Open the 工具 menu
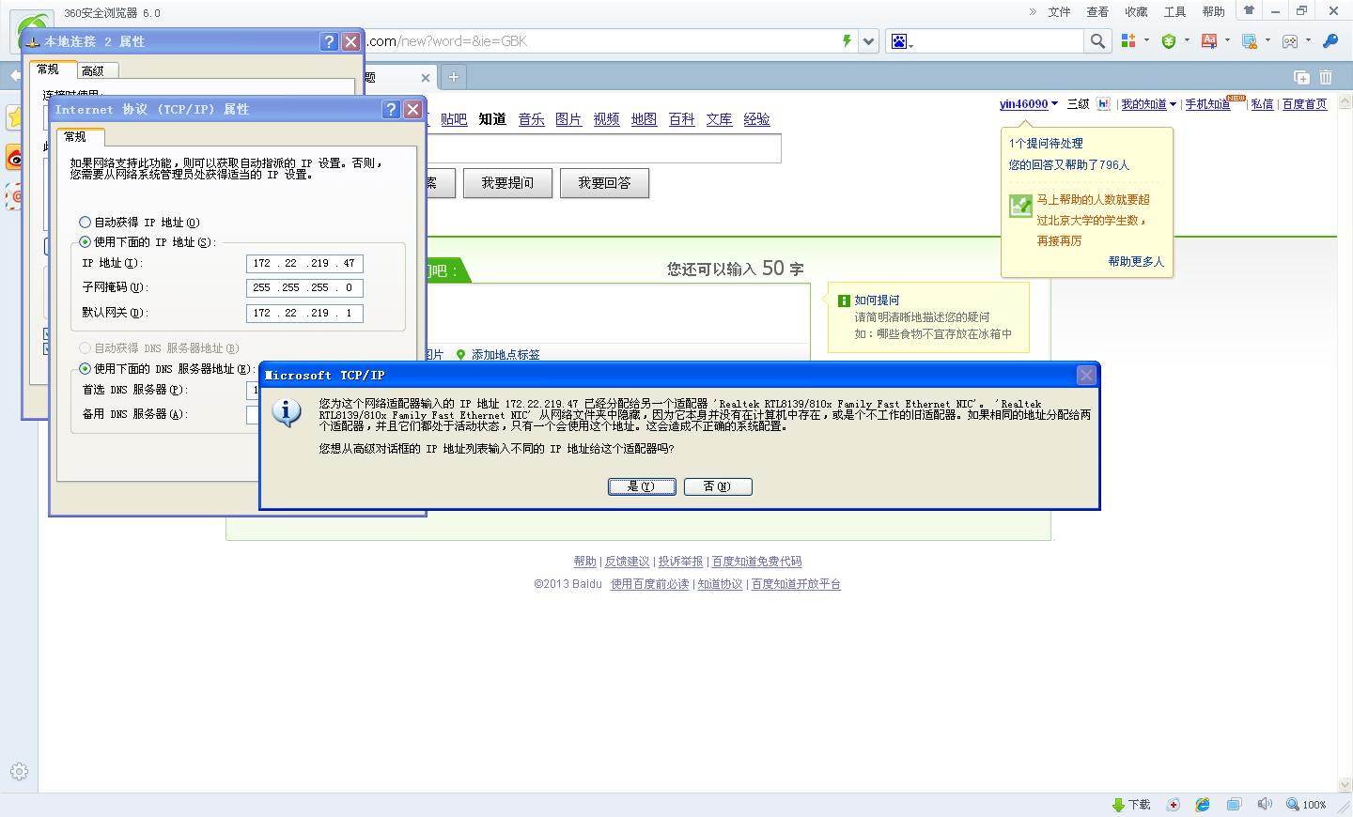 (1174, 12)
